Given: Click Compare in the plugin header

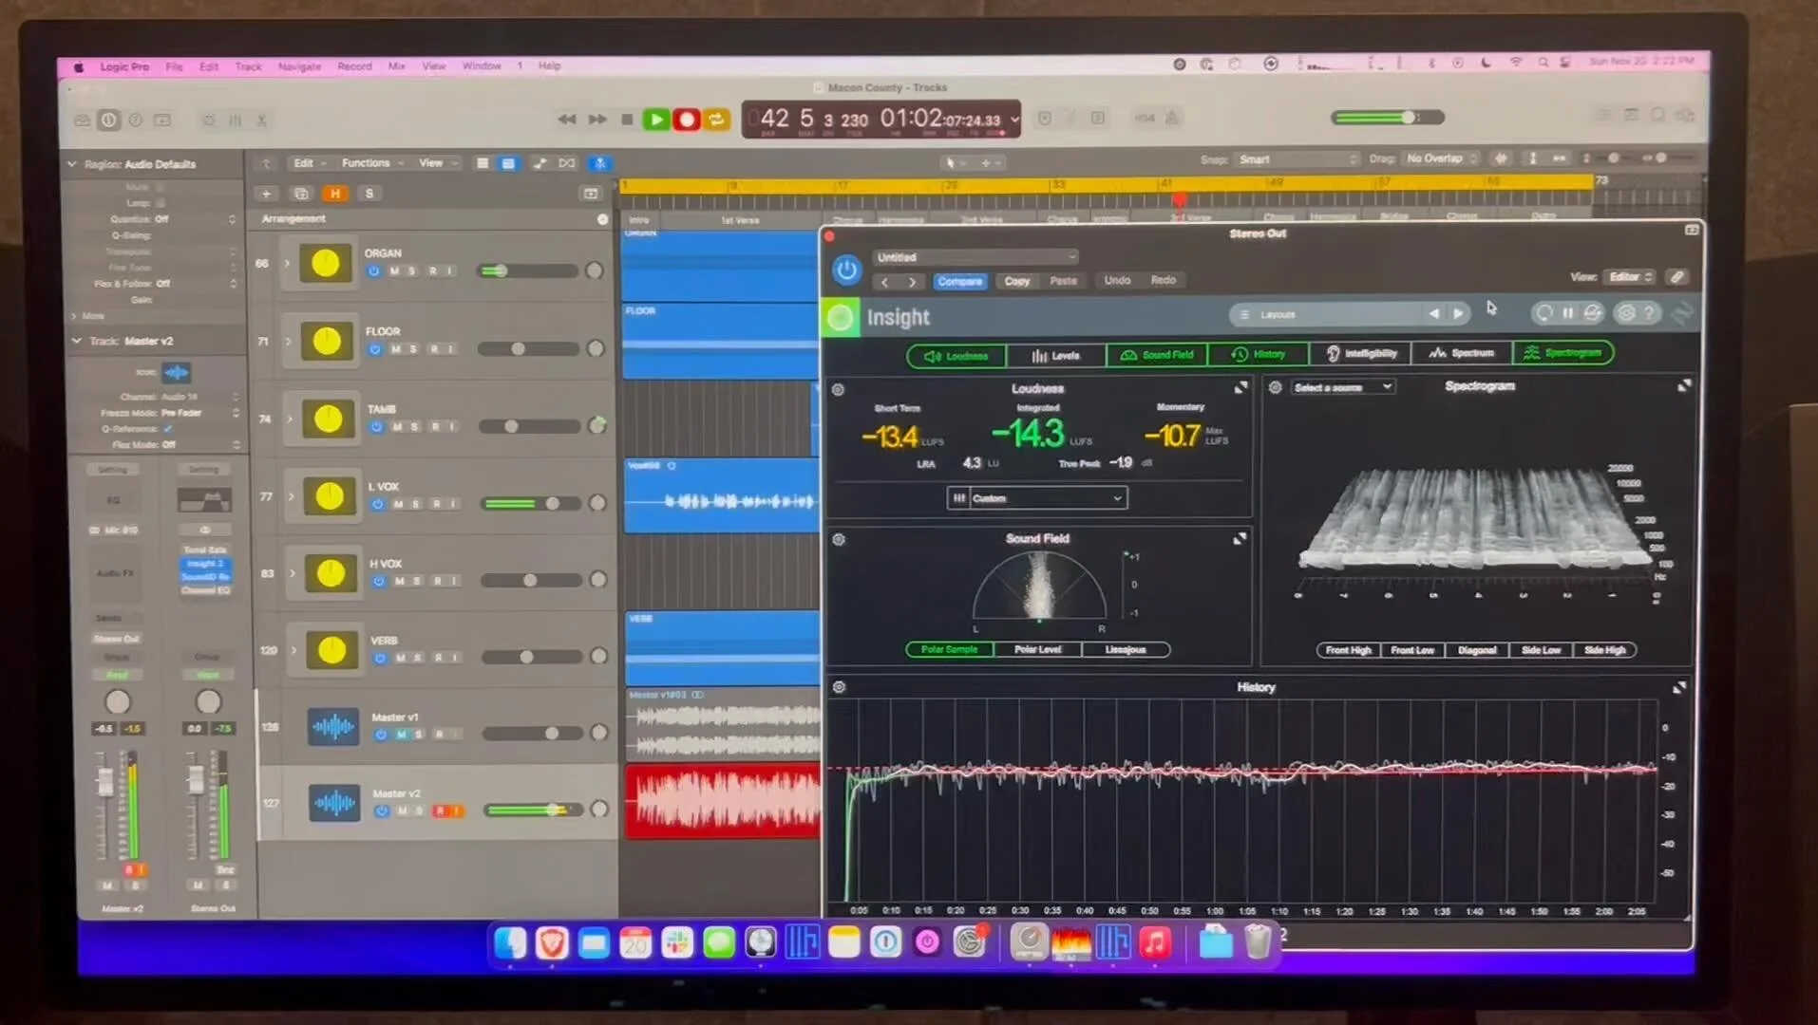Looking at the screenshot, I should [959, 281].
